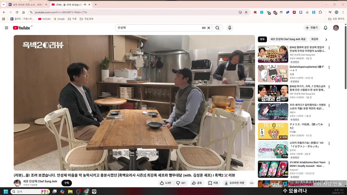Open the YouTube bookmark in bookmarks bar
The height and width of the screenshot is (195, 347).
point(44,19)
